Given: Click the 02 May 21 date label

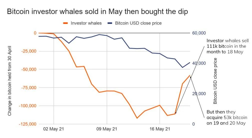Looking at the screenshot, I should (54, 129).
